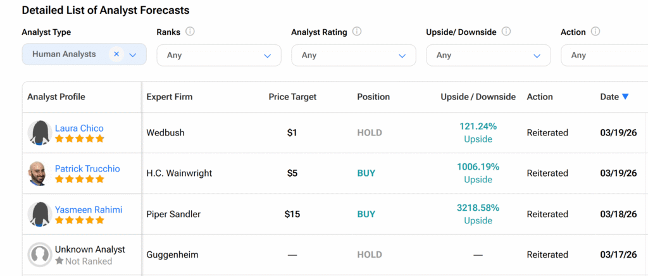Click the Date sort arrow
This screenshot has width=648, height=276.
[x=625, y=97]
